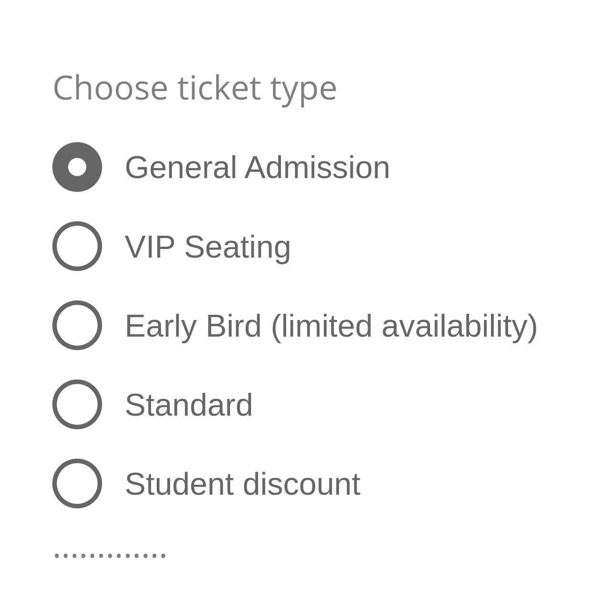The image size is (591, 599).
Task: Click the 'Student discount' label text
Action: coord(242,484)
